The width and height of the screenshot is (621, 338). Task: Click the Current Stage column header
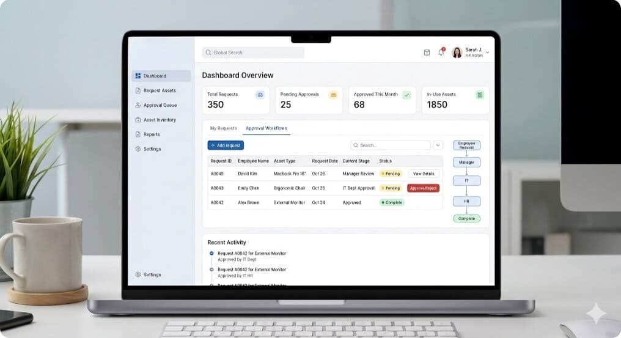point(356,161)
